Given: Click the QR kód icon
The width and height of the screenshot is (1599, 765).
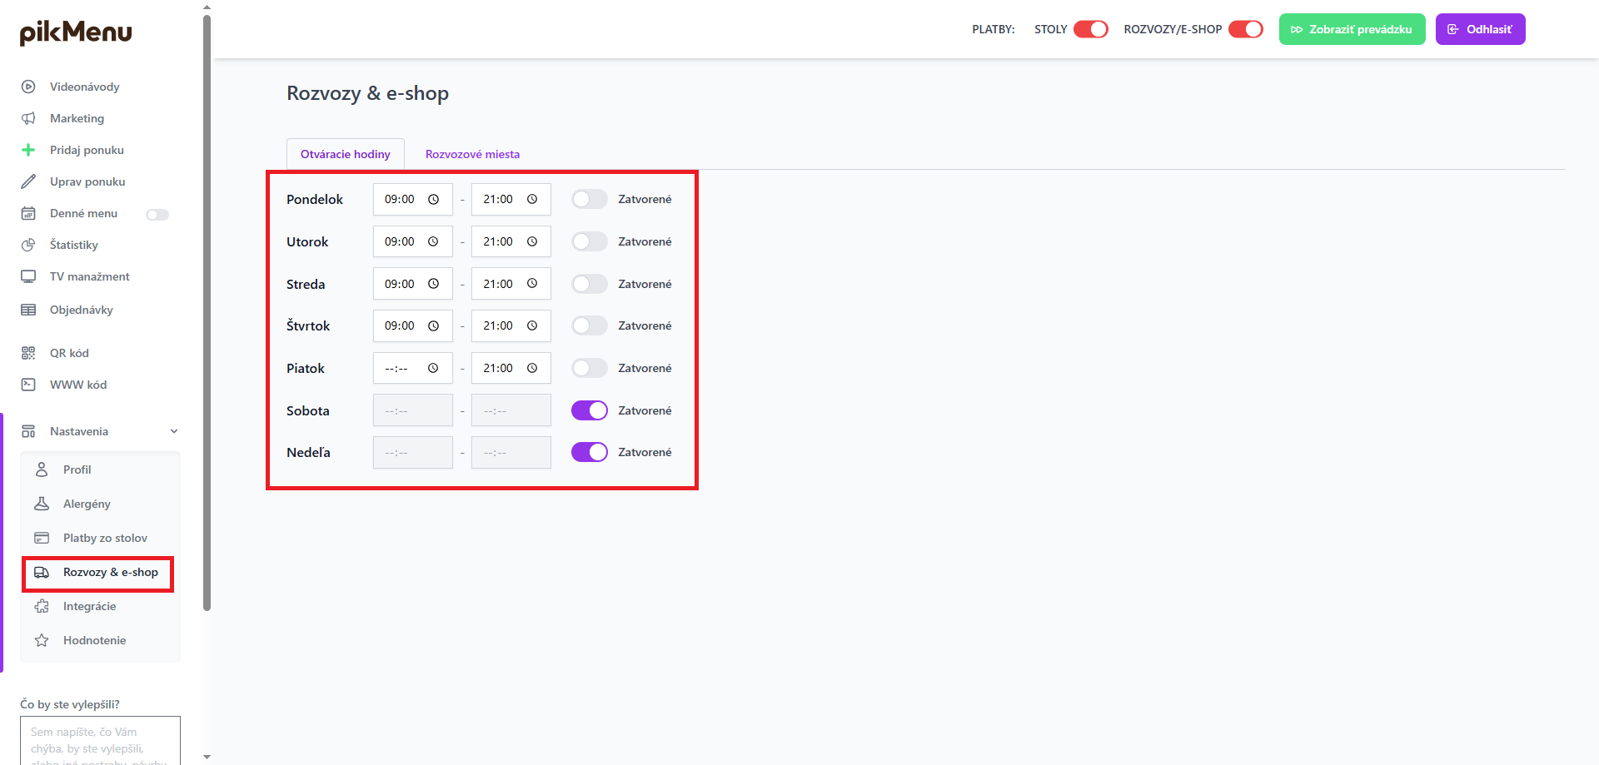Looking at the screenshot, I should (x=28, y=353).
